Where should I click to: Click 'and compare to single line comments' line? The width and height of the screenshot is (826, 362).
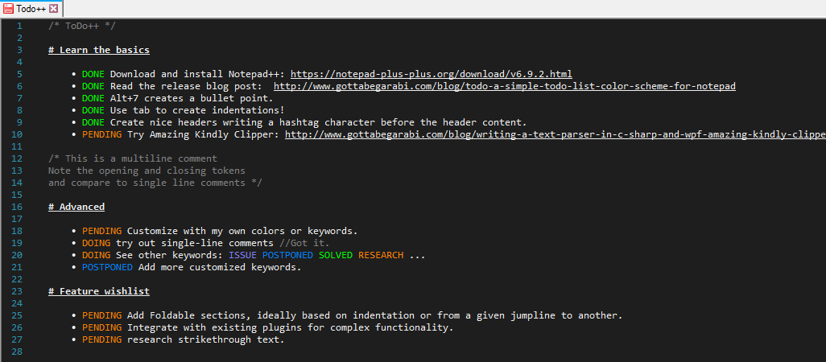pos(155,183)
